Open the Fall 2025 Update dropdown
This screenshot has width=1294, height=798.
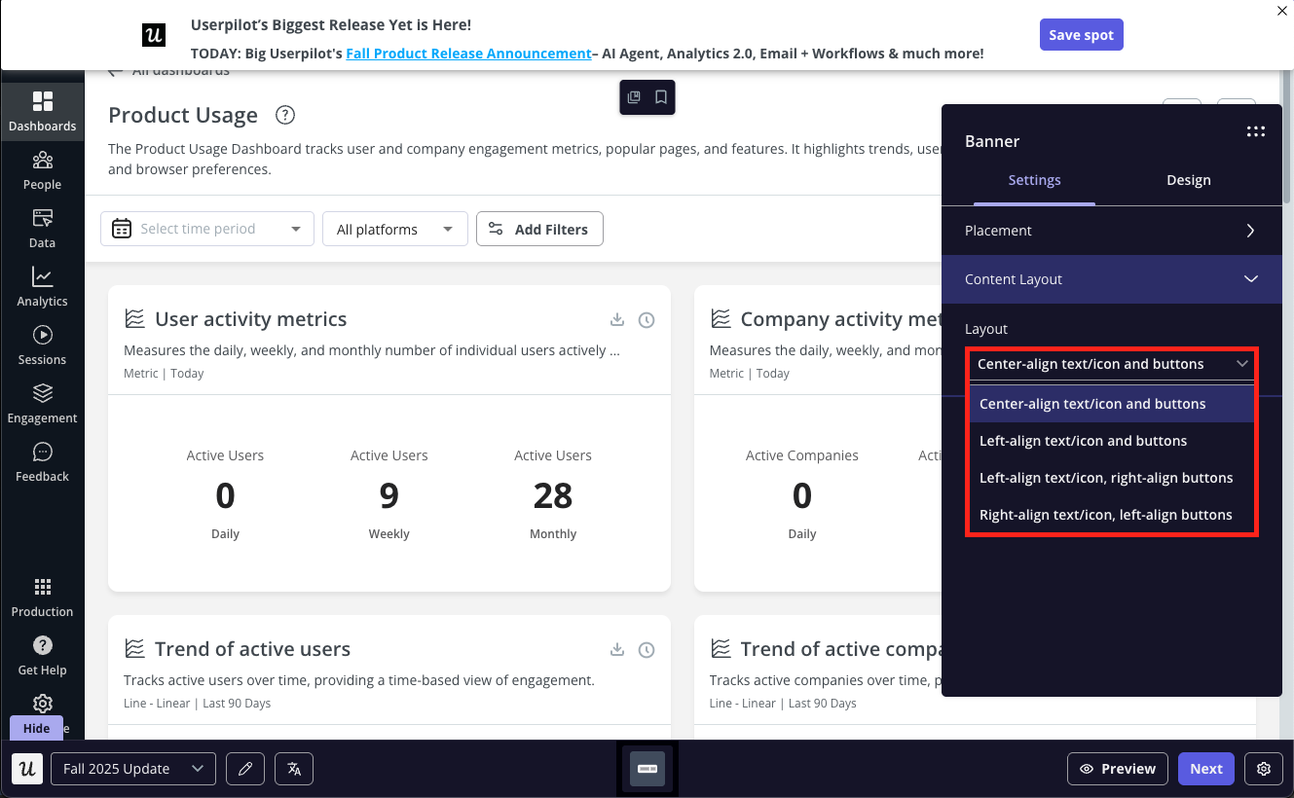(x=133, y=769)
